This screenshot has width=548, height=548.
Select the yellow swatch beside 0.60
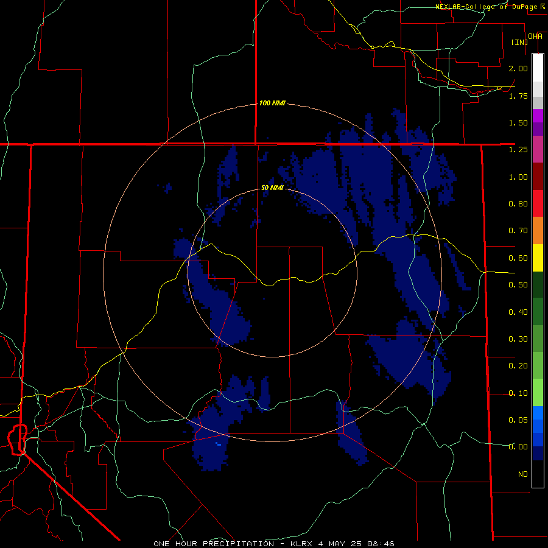[x=538, y=258]
